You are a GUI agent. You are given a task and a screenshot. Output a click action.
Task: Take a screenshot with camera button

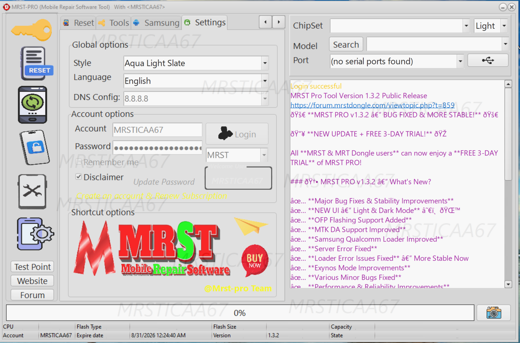coord(494,313)
